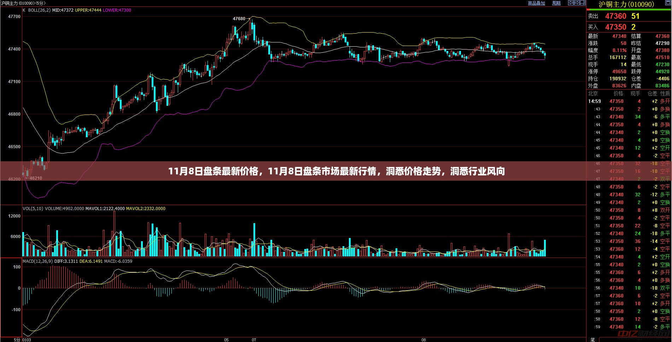Click the MACD(12,26,9) indicator label

click(x=37, y=261)
